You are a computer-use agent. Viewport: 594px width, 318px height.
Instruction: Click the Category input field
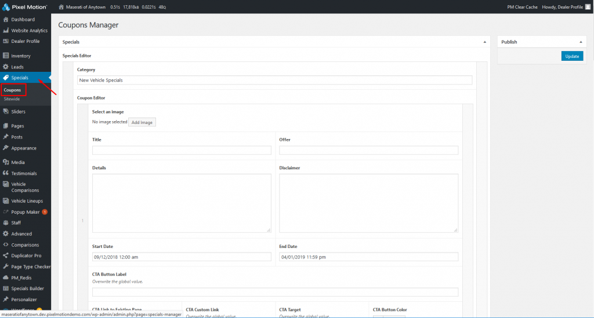pos(274,80)
